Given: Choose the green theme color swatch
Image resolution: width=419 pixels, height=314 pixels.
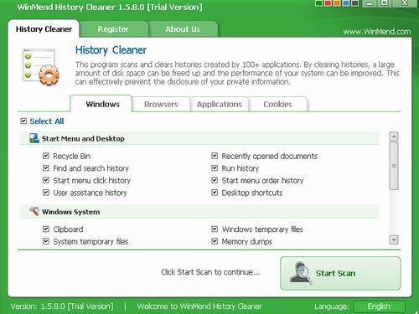Looking at the screenshot, I should click(x=318, y=3).
